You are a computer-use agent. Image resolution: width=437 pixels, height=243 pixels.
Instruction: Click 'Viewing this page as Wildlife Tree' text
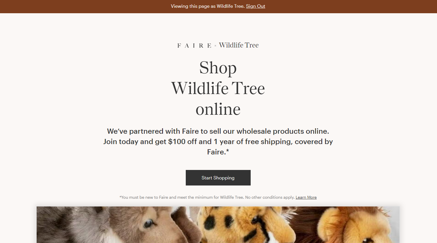pyautogui.click(x=208, y=6)
